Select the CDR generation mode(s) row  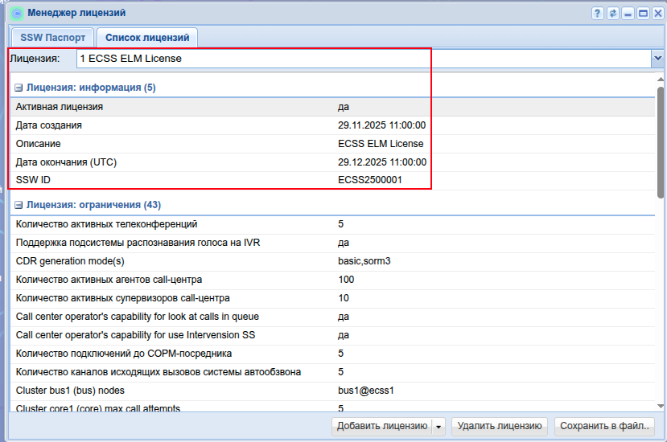(332, 261)
